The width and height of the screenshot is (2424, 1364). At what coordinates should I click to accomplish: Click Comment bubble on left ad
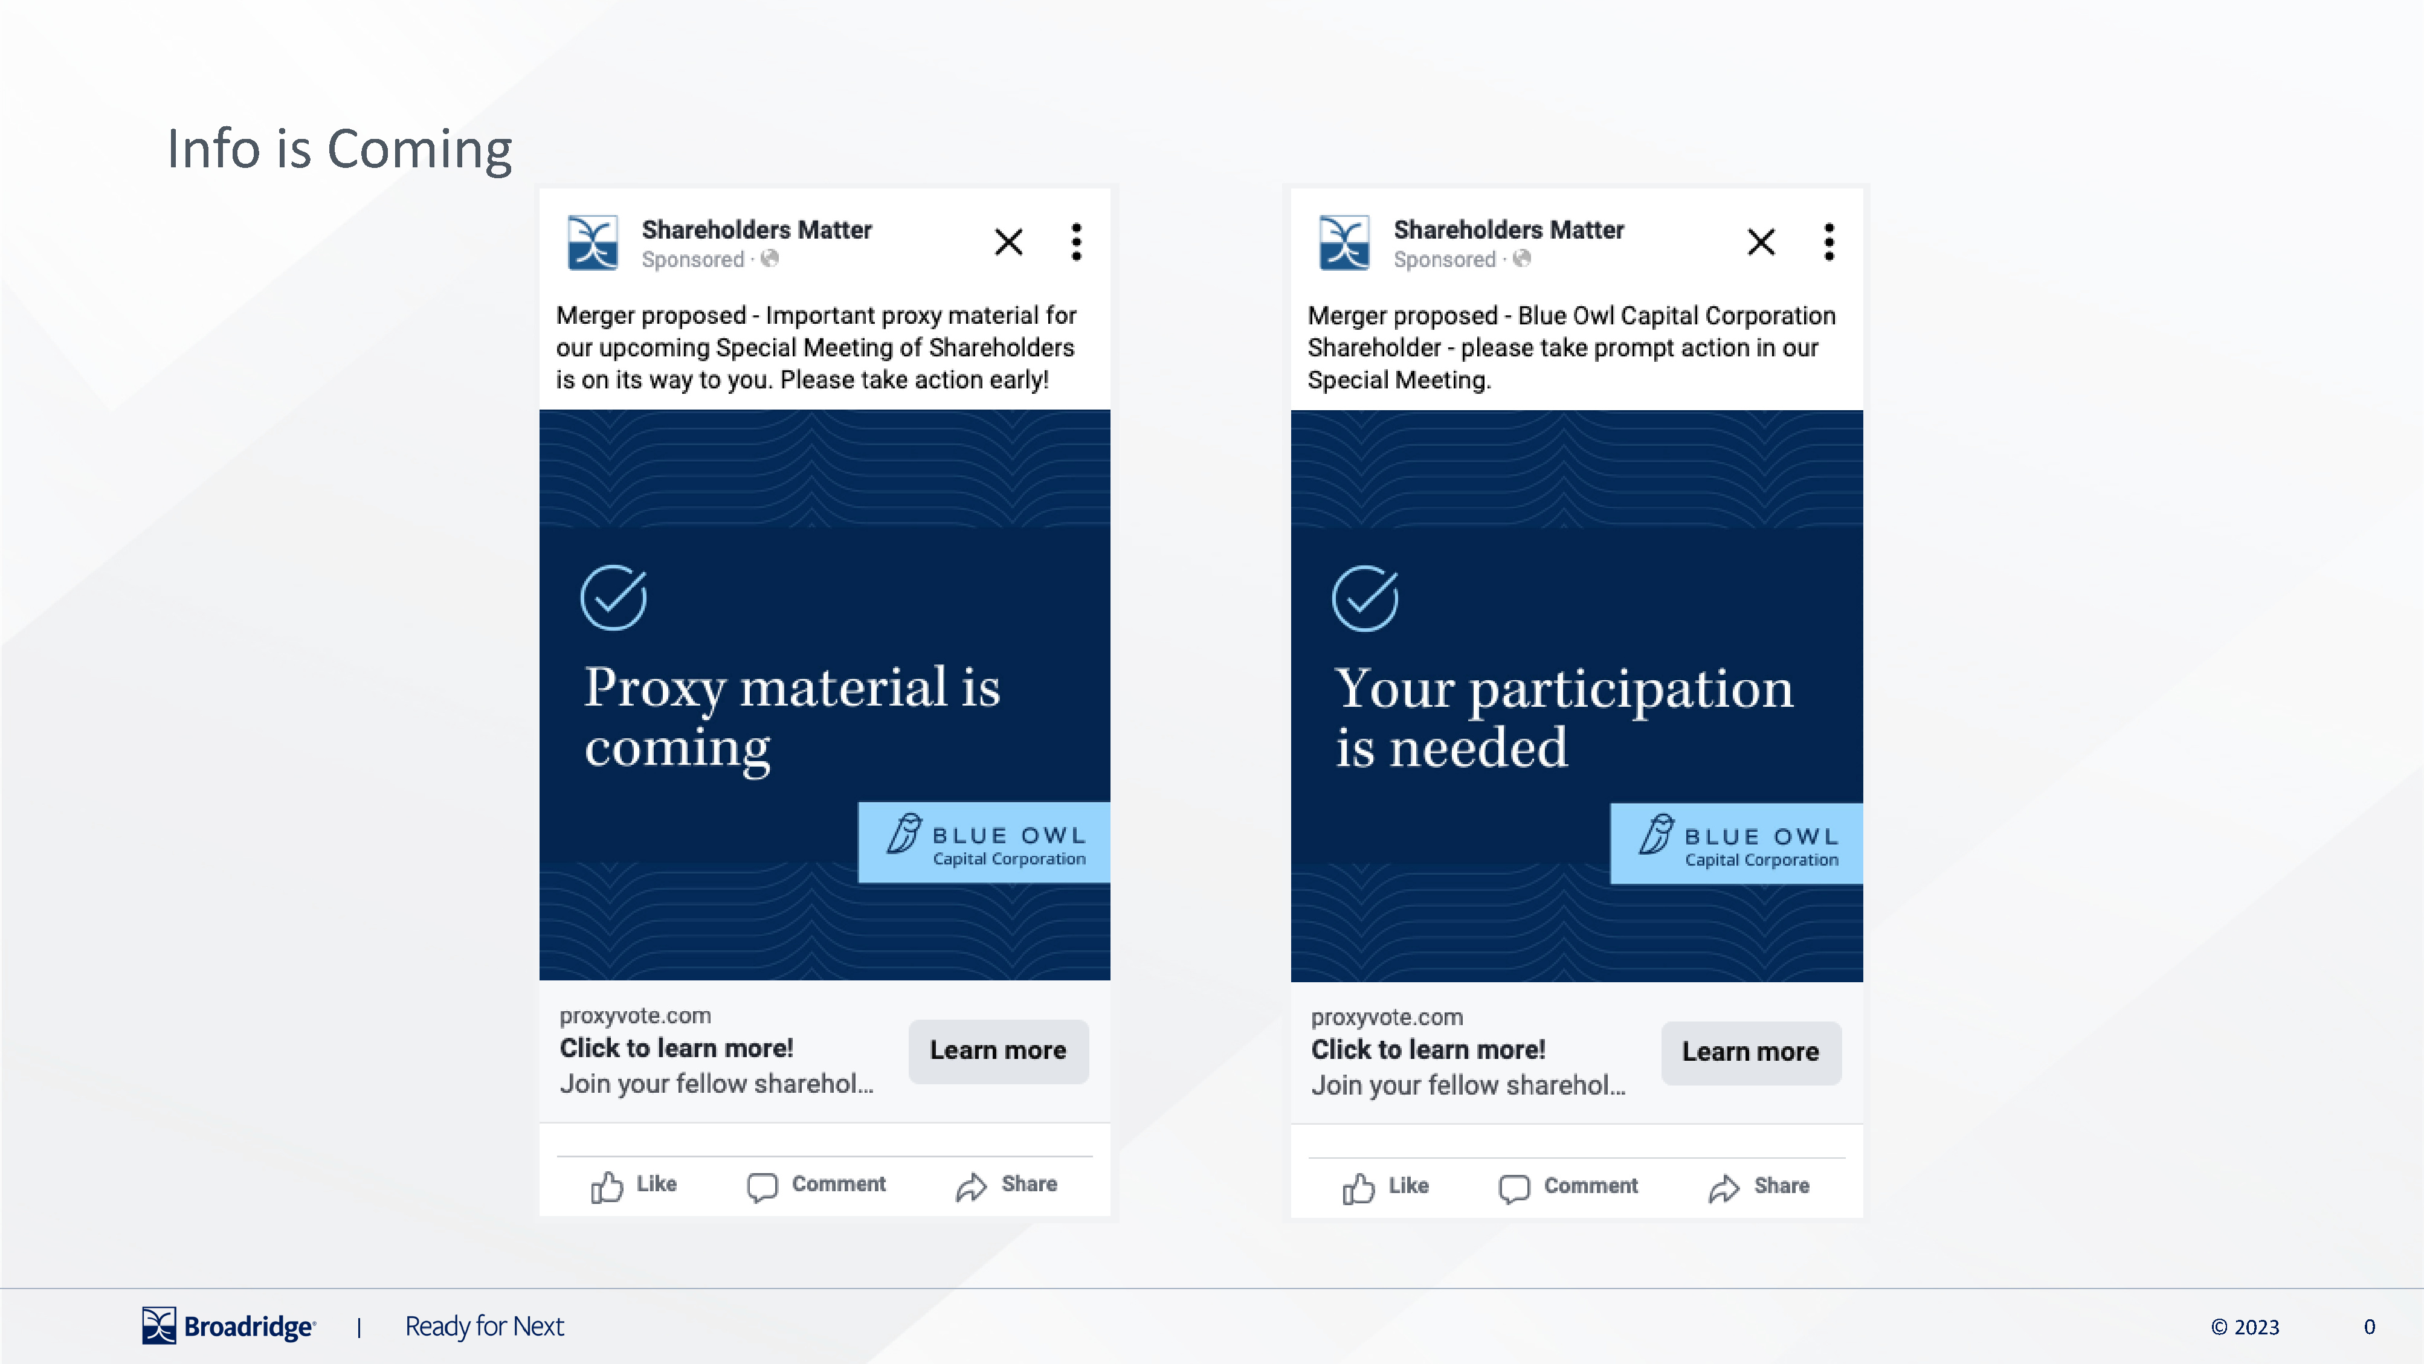762,1186
